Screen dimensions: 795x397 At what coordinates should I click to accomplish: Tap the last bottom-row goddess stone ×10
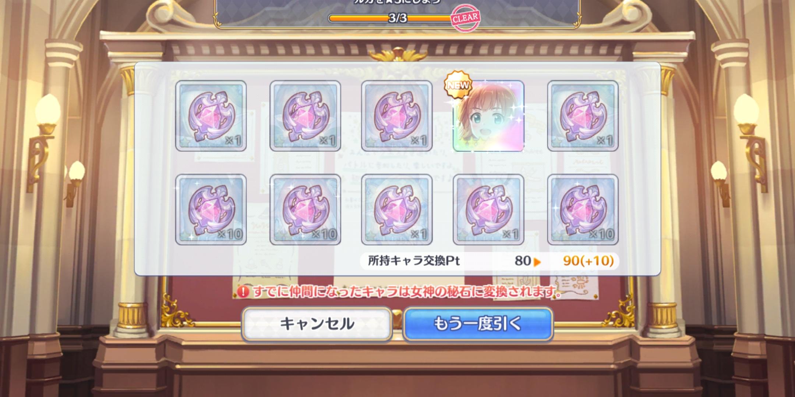pyautogui.click(x=583, y=210)
